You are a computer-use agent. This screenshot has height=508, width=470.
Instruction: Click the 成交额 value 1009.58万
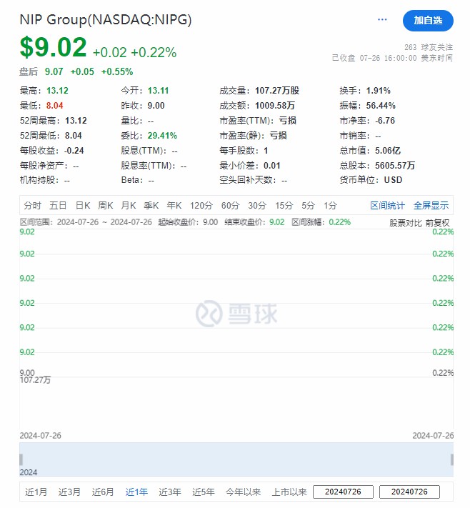pos(275,106)
